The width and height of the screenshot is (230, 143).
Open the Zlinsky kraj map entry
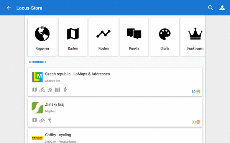[115, 112]
